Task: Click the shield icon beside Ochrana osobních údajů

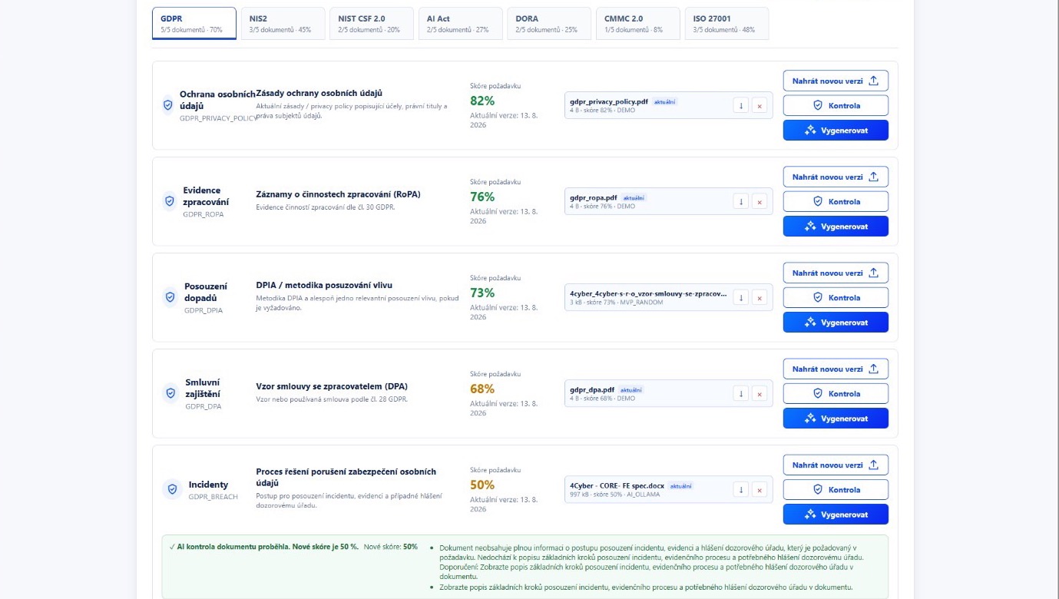Action: pos(168,105)
